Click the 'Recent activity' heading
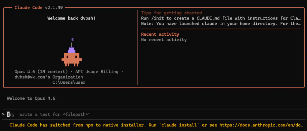307x131 pixels. (160, 34)
